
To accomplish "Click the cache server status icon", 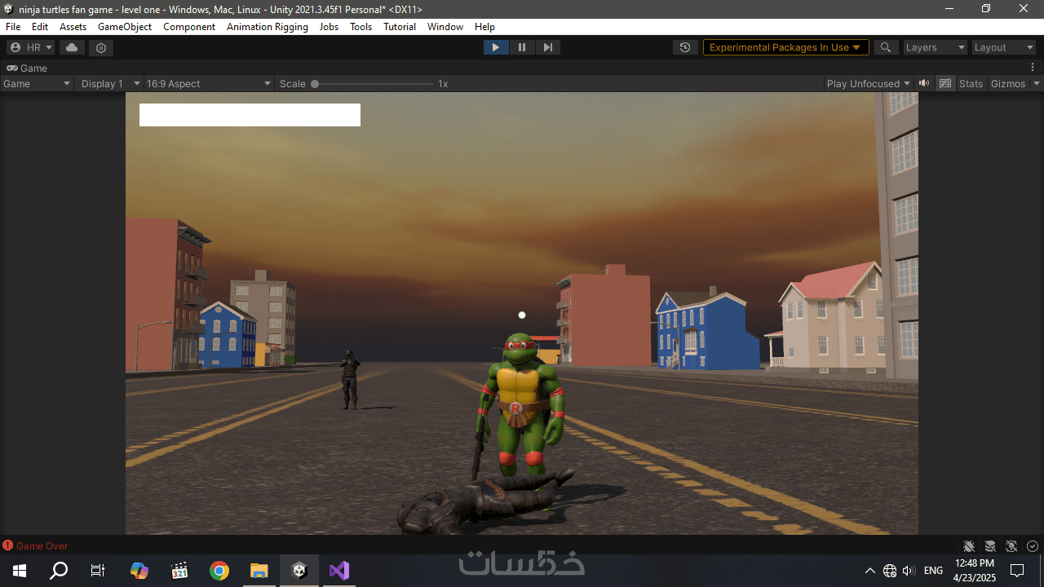I will coord(990,546).
